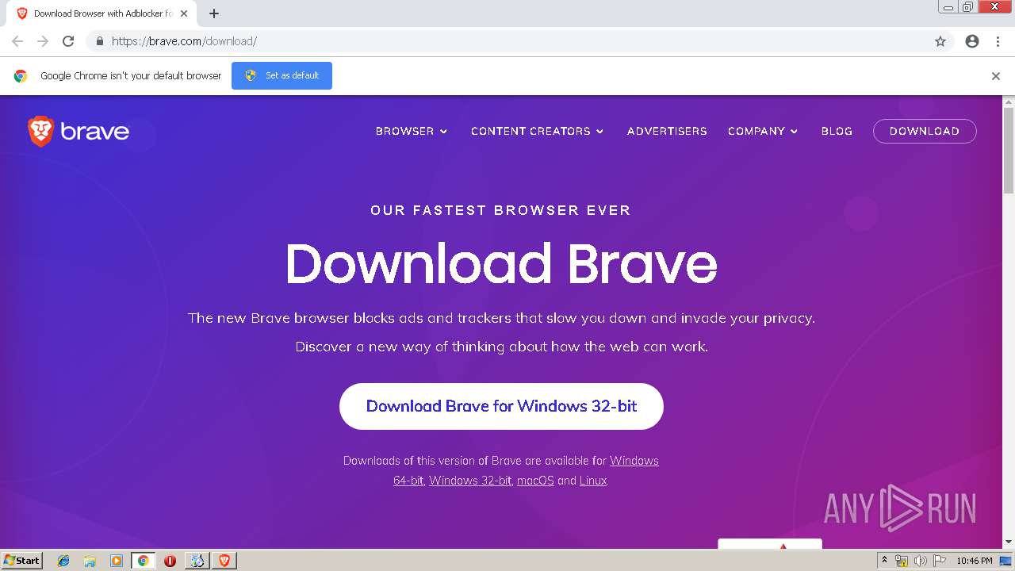1015x571 pixels.
Task: Click scrollbar up arrow
Action: coord(1009,102)
